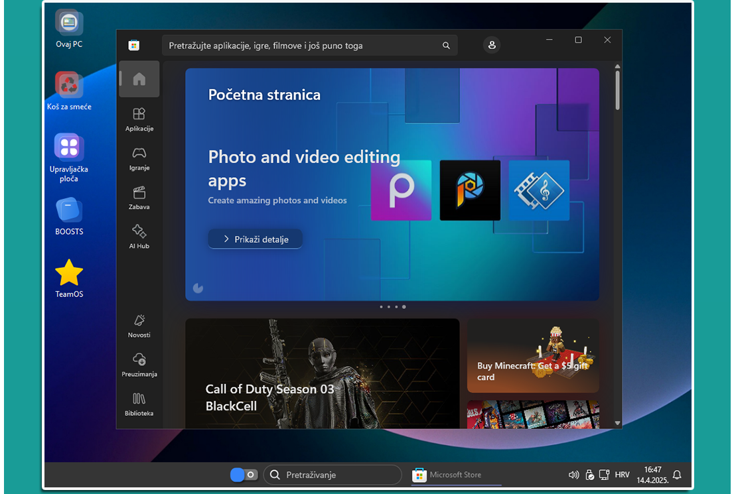Screen dimensions: 736x494
Task: Click the scroll down arrow of Store scrollbar
Action: point(618,422)
